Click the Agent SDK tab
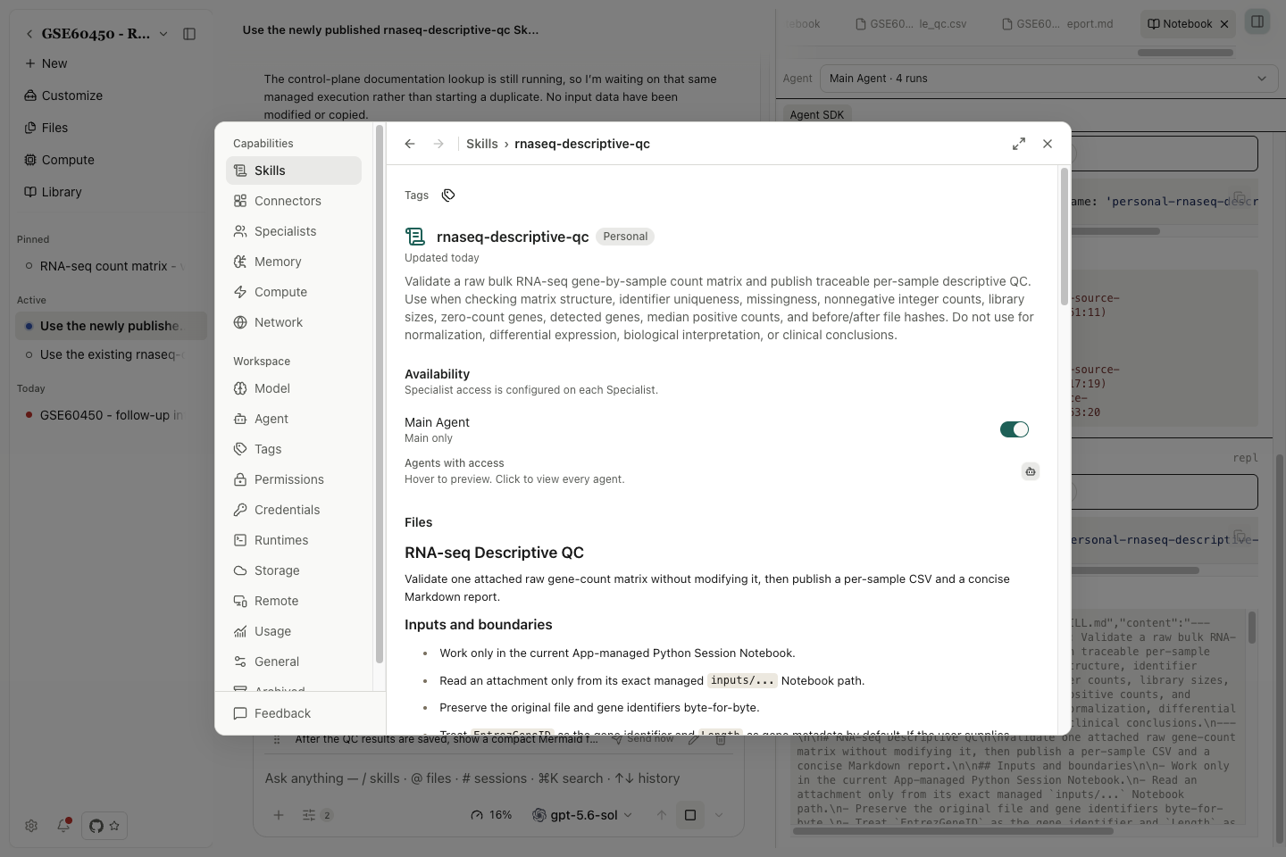 click(816, 114)
